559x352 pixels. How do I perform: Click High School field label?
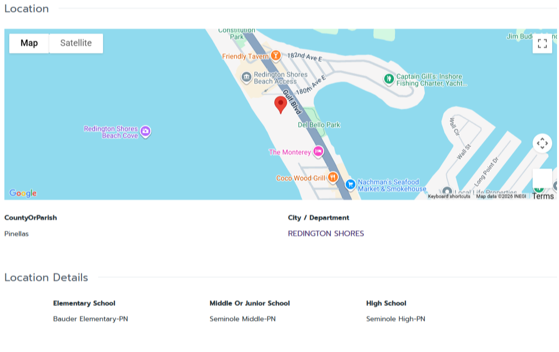[x=386, y=303]
